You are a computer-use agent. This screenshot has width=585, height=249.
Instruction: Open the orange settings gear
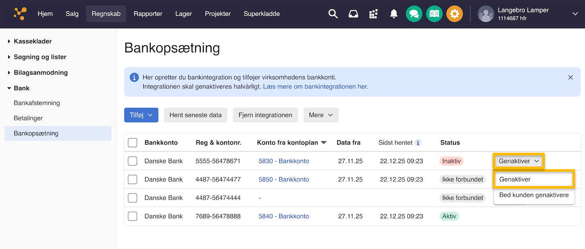tap(454, 14)
